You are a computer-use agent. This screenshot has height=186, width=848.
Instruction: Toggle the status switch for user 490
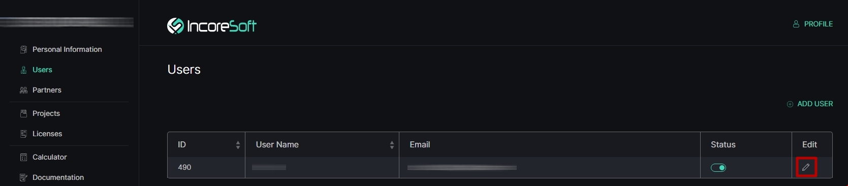tap(718, 168)
